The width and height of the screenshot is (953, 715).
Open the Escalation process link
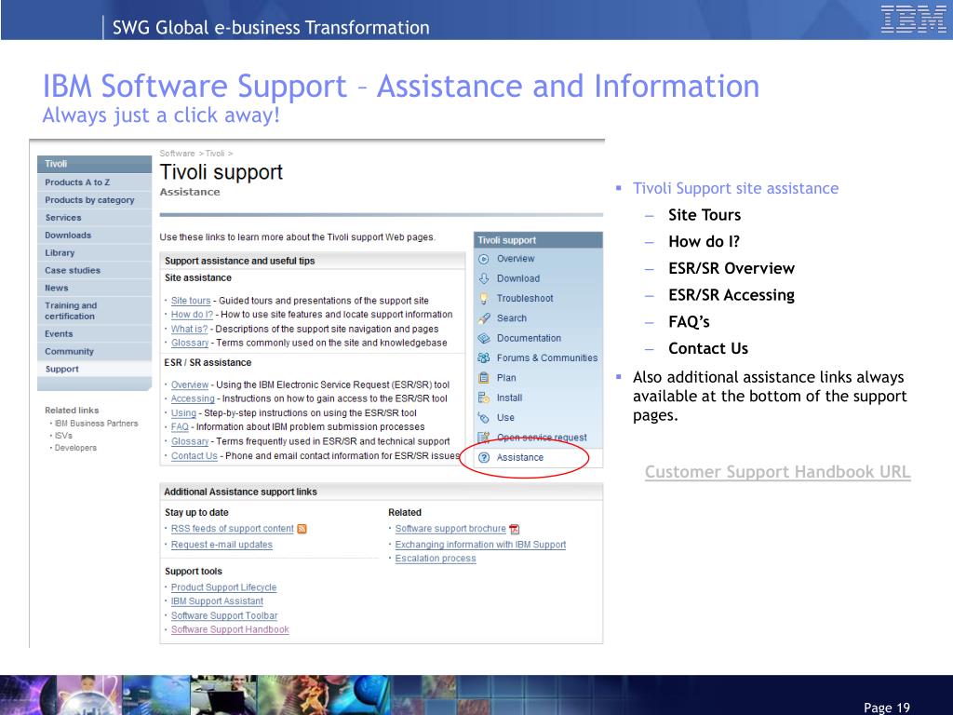pos(436,559)
